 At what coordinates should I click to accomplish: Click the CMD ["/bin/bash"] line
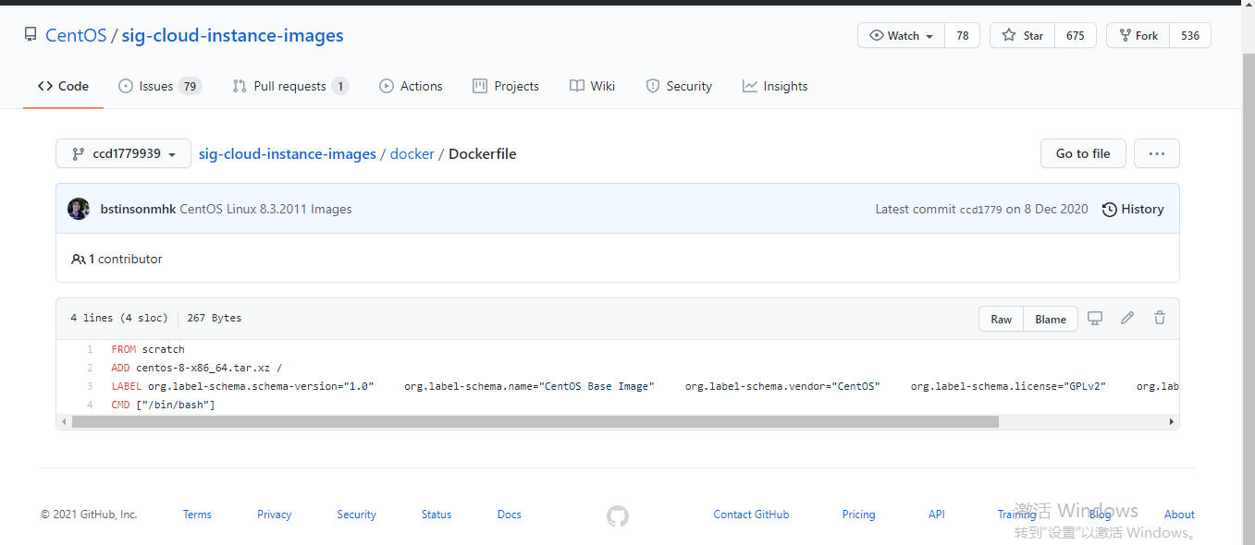click(163, 405)
